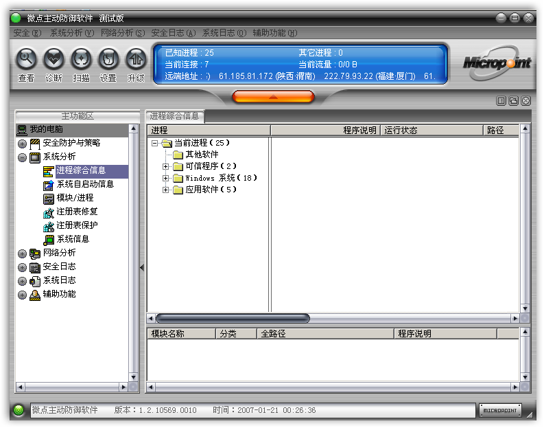Click 主功能区 panel header
Viewport: 544px width, 428px height.
click(78, 116)
